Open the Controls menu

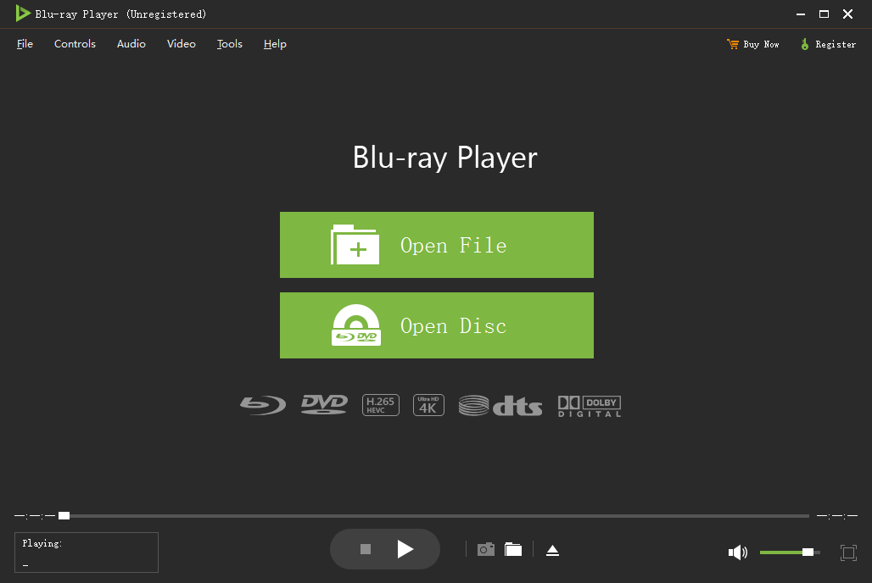[75, 44]
